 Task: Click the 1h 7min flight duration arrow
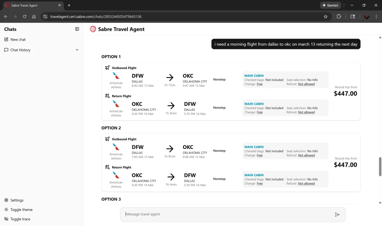170,78
